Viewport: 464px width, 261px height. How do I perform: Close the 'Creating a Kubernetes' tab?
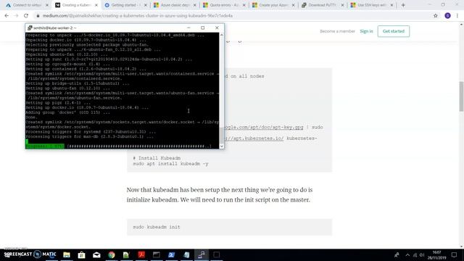click(x=96, y=5)
